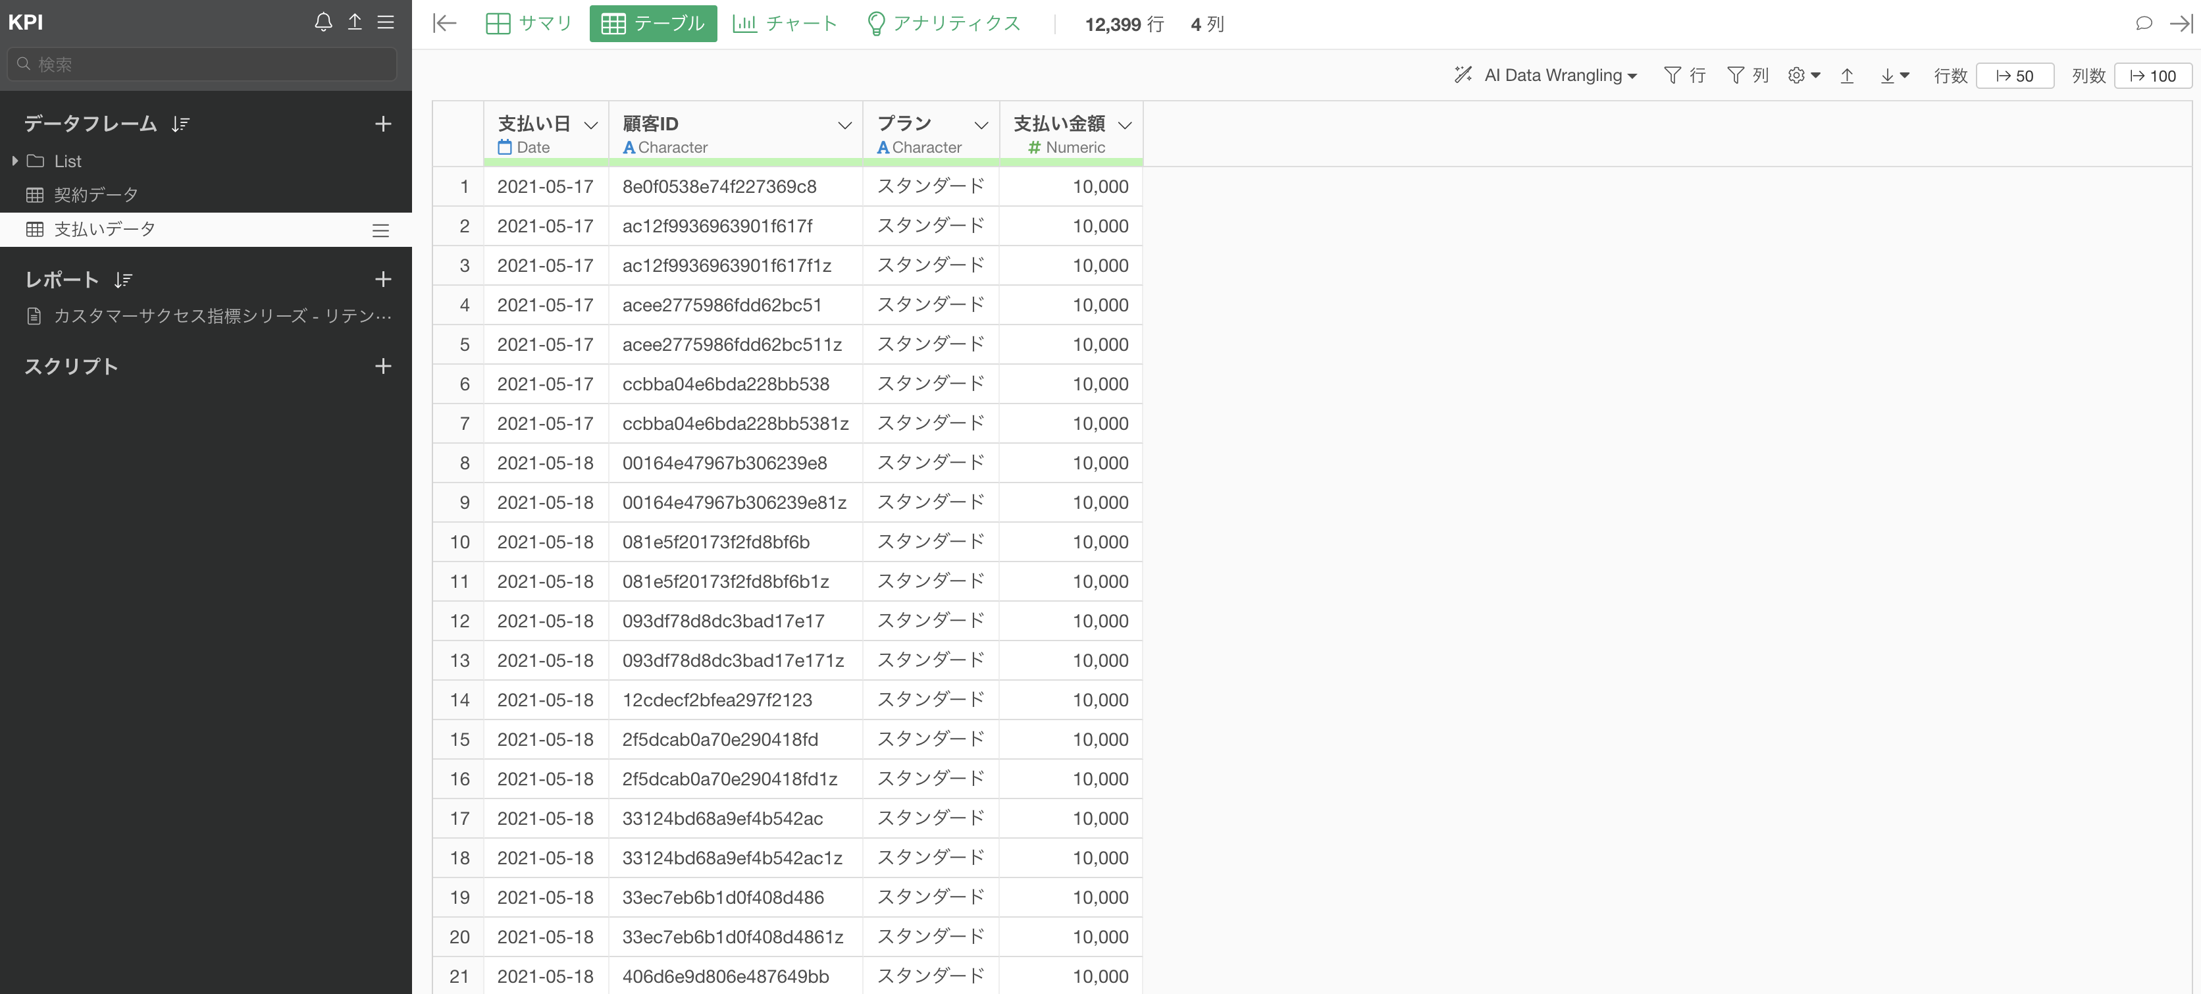Screen dimensions: 2201x994
Task: Click the download arrow icon
Action: [1888, 75]
